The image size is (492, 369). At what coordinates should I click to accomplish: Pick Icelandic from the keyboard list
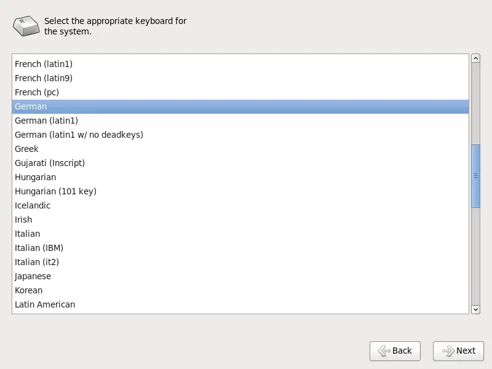[x=240, y=205]
